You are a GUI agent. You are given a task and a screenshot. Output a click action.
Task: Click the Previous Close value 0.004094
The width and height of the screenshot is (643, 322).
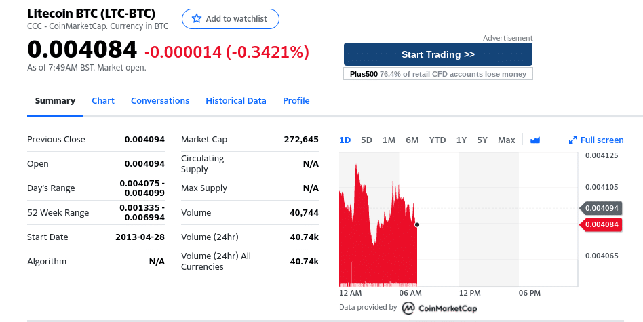[144, 139]
